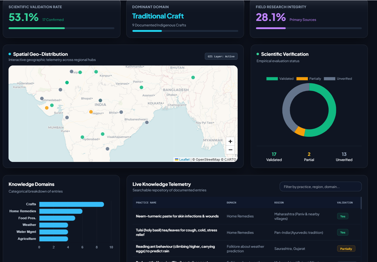
Task: Select gray map marker near Bhubaneshwar
Action: click(147, 122)
